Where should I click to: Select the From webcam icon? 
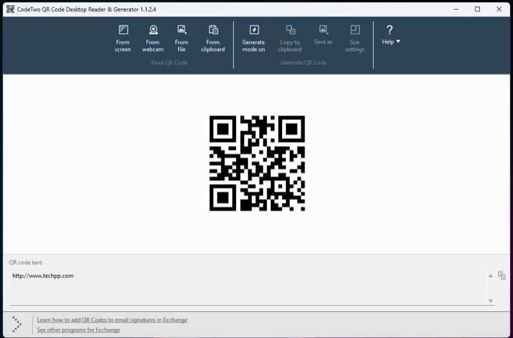point(153,30)
